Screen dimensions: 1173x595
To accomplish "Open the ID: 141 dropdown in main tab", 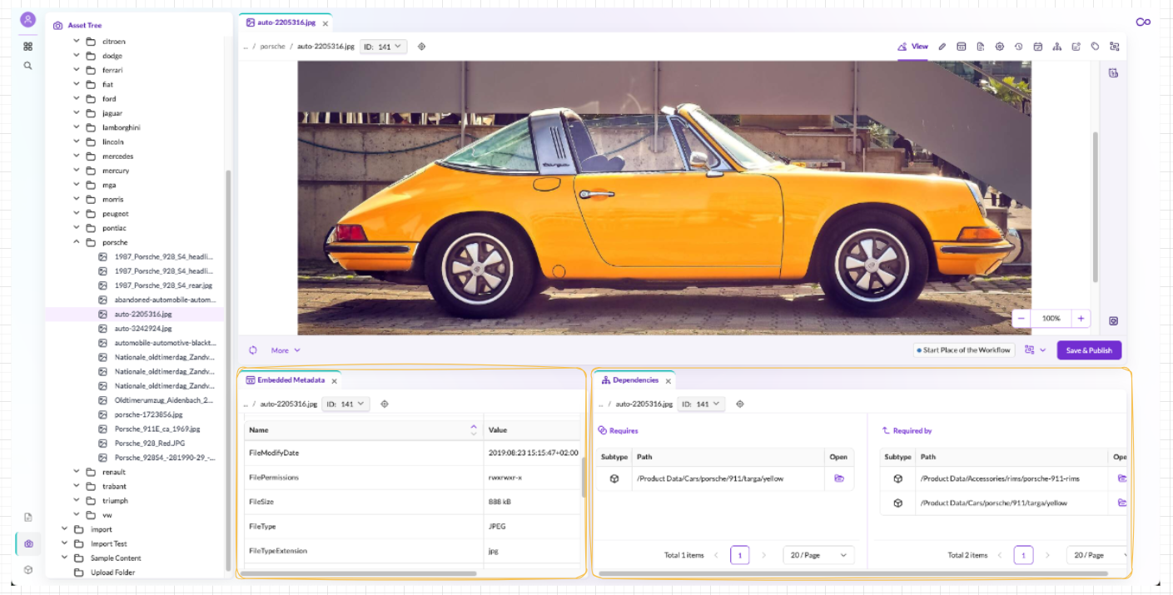I will (384, 47).
